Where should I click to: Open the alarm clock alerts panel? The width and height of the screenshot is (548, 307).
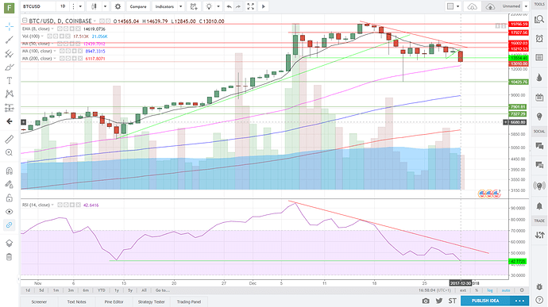click(539, 39)
